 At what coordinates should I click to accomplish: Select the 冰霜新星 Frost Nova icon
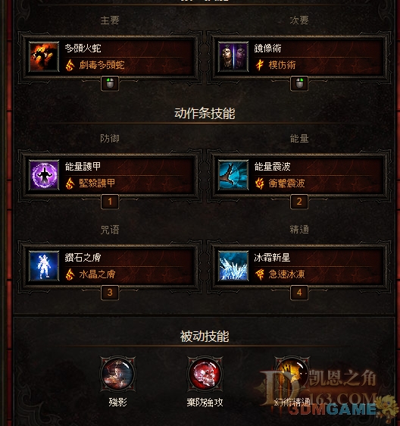[233, 266]
